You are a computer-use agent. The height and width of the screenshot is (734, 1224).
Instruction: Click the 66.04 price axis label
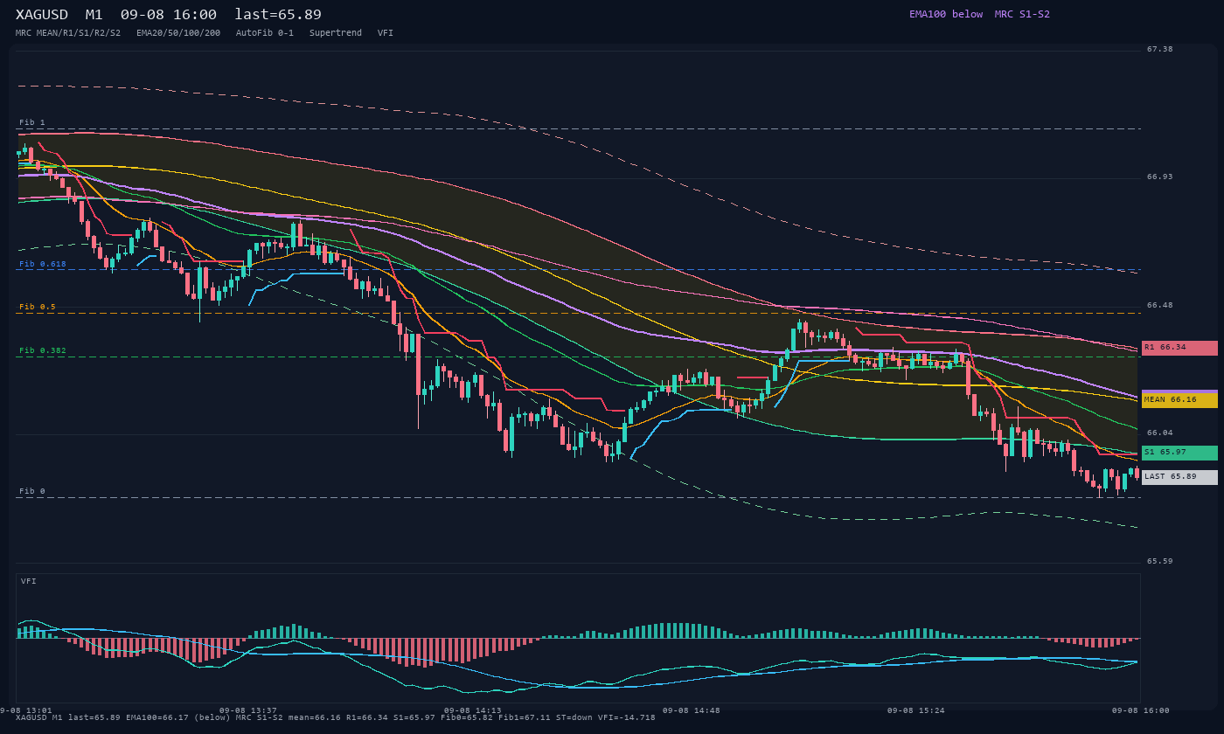pyautogui.click(x=1160, y=433)
